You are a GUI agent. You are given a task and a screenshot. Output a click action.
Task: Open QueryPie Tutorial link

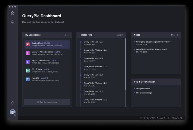click(143, 89)
